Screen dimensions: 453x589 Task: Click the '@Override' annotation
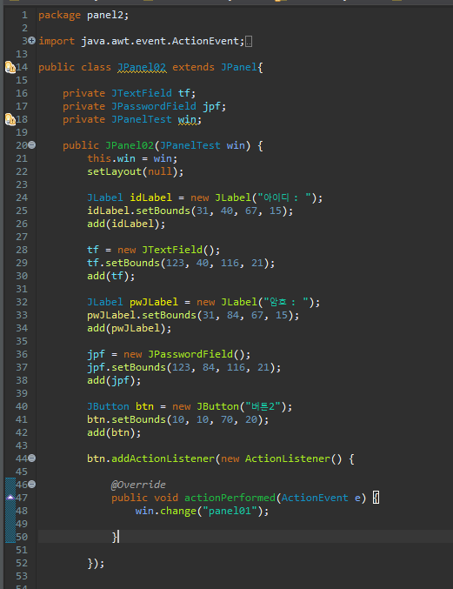click(138, 485)
